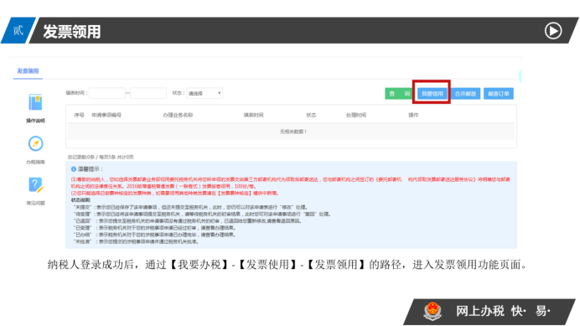The image size is (580, 326).
Task: Click the 填表时间 column header
Action: click(253, 115)
